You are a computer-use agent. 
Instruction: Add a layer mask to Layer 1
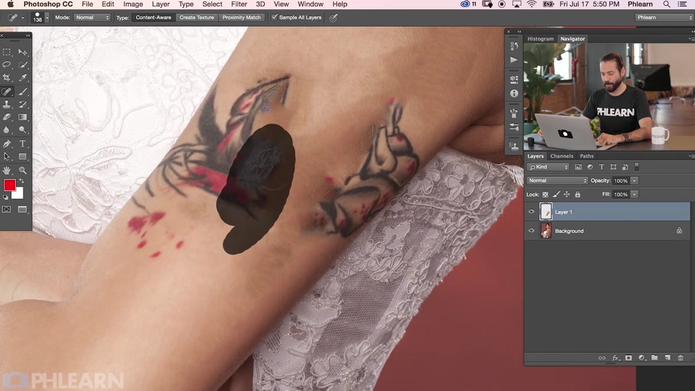628,358
